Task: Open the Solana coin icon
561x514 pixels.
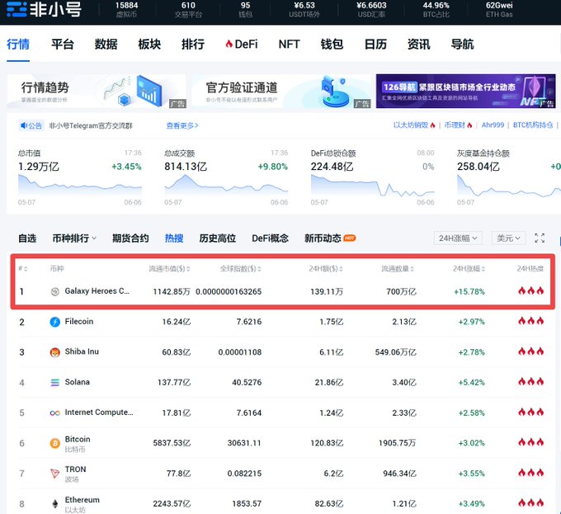Action: (x=54, y=383)
